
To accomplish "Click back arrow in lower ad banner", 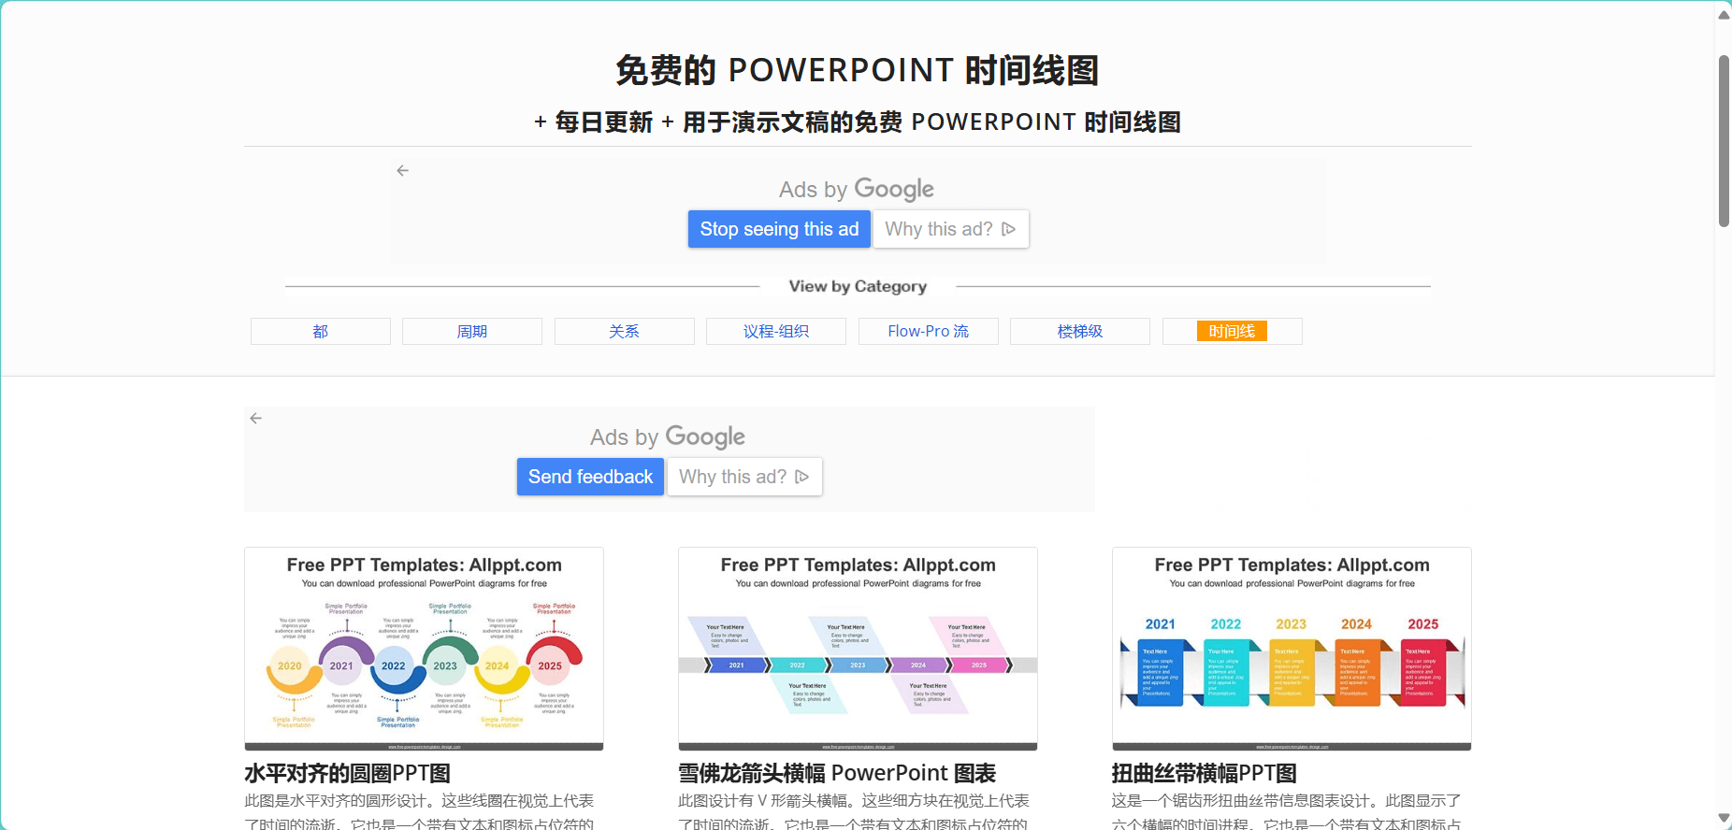I will click(x=256, y=419).
